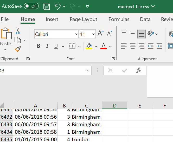Open the Calibri font name dropdown
Viewport: 173px width, 142px height.
(76, 34)
